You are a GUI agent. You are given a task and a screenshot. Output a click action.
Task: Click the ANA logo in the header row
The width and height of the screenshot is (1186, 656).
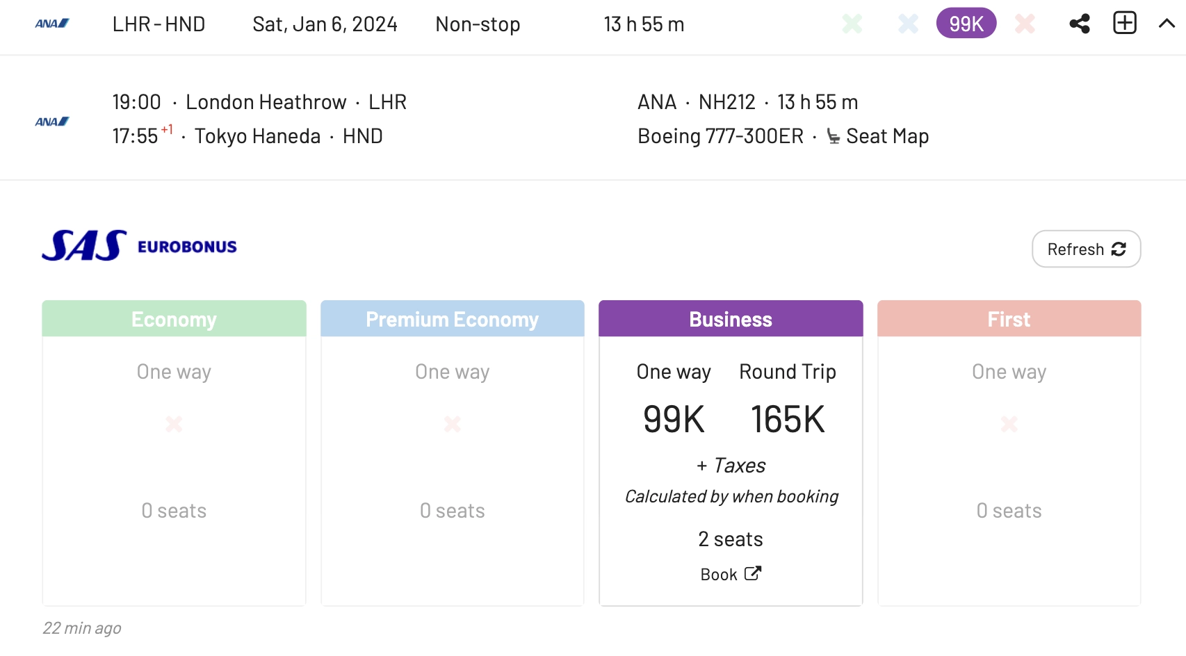[x=52, y=24]
